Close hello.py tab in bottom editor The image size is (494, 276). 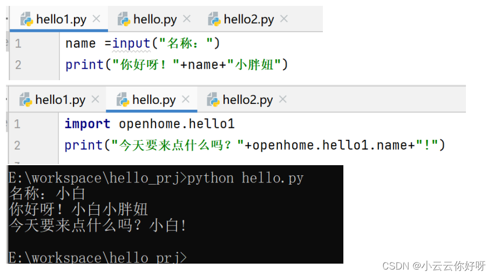coord(186,100)
